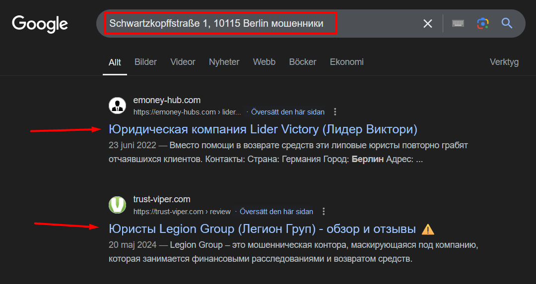Open the Nyheter tab
The height and width of the screenshot is (284, 536).
click(224, 62)
